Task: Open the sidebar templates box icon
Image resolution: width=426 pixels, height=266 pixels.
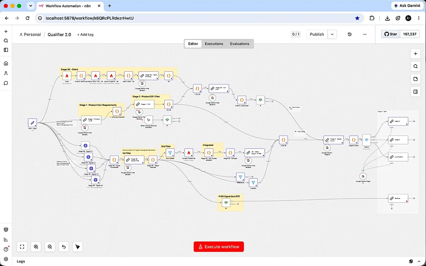Action: 6,230
